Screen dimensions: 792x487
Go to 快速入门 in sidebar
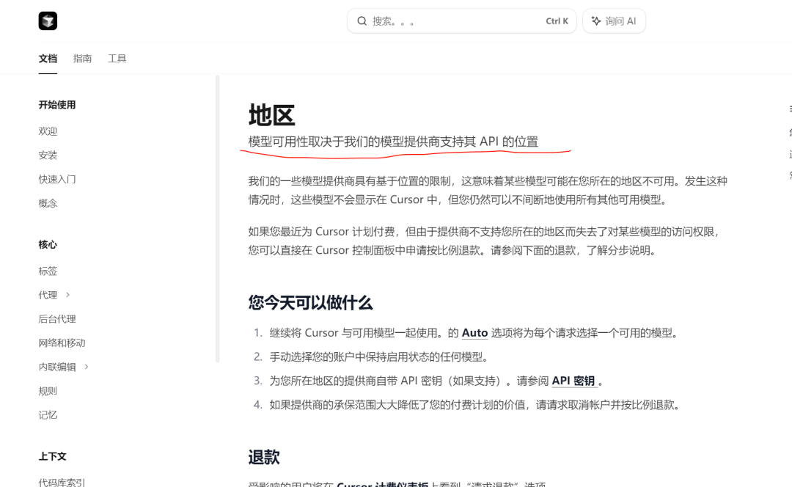coord(57,180)
